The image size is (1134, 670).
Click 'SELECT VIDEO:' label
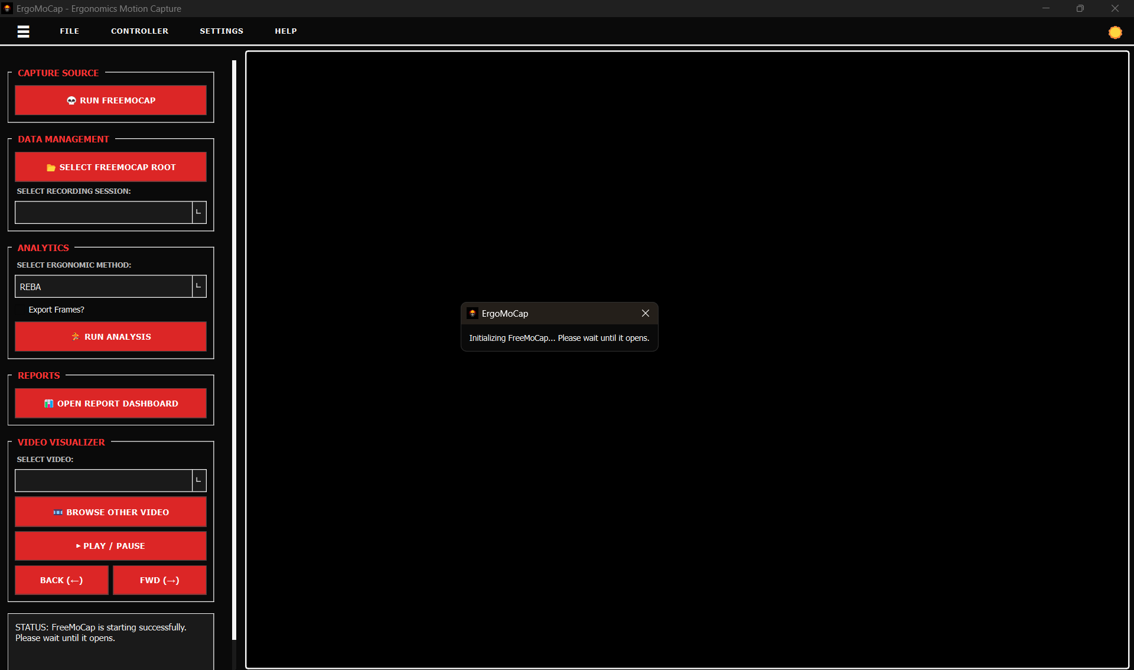(x=45, y=460)
